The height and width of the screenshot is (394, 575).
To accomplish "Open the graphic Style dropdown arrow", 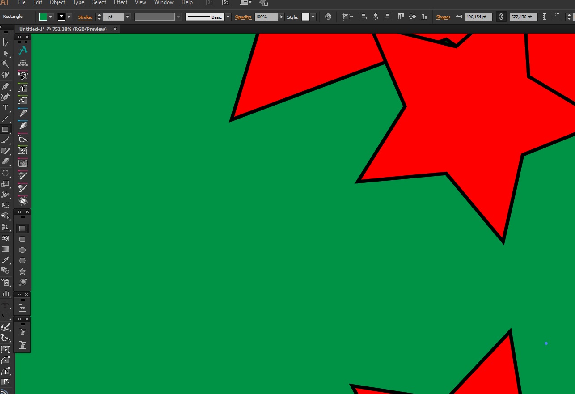I will tap(313, 17).
